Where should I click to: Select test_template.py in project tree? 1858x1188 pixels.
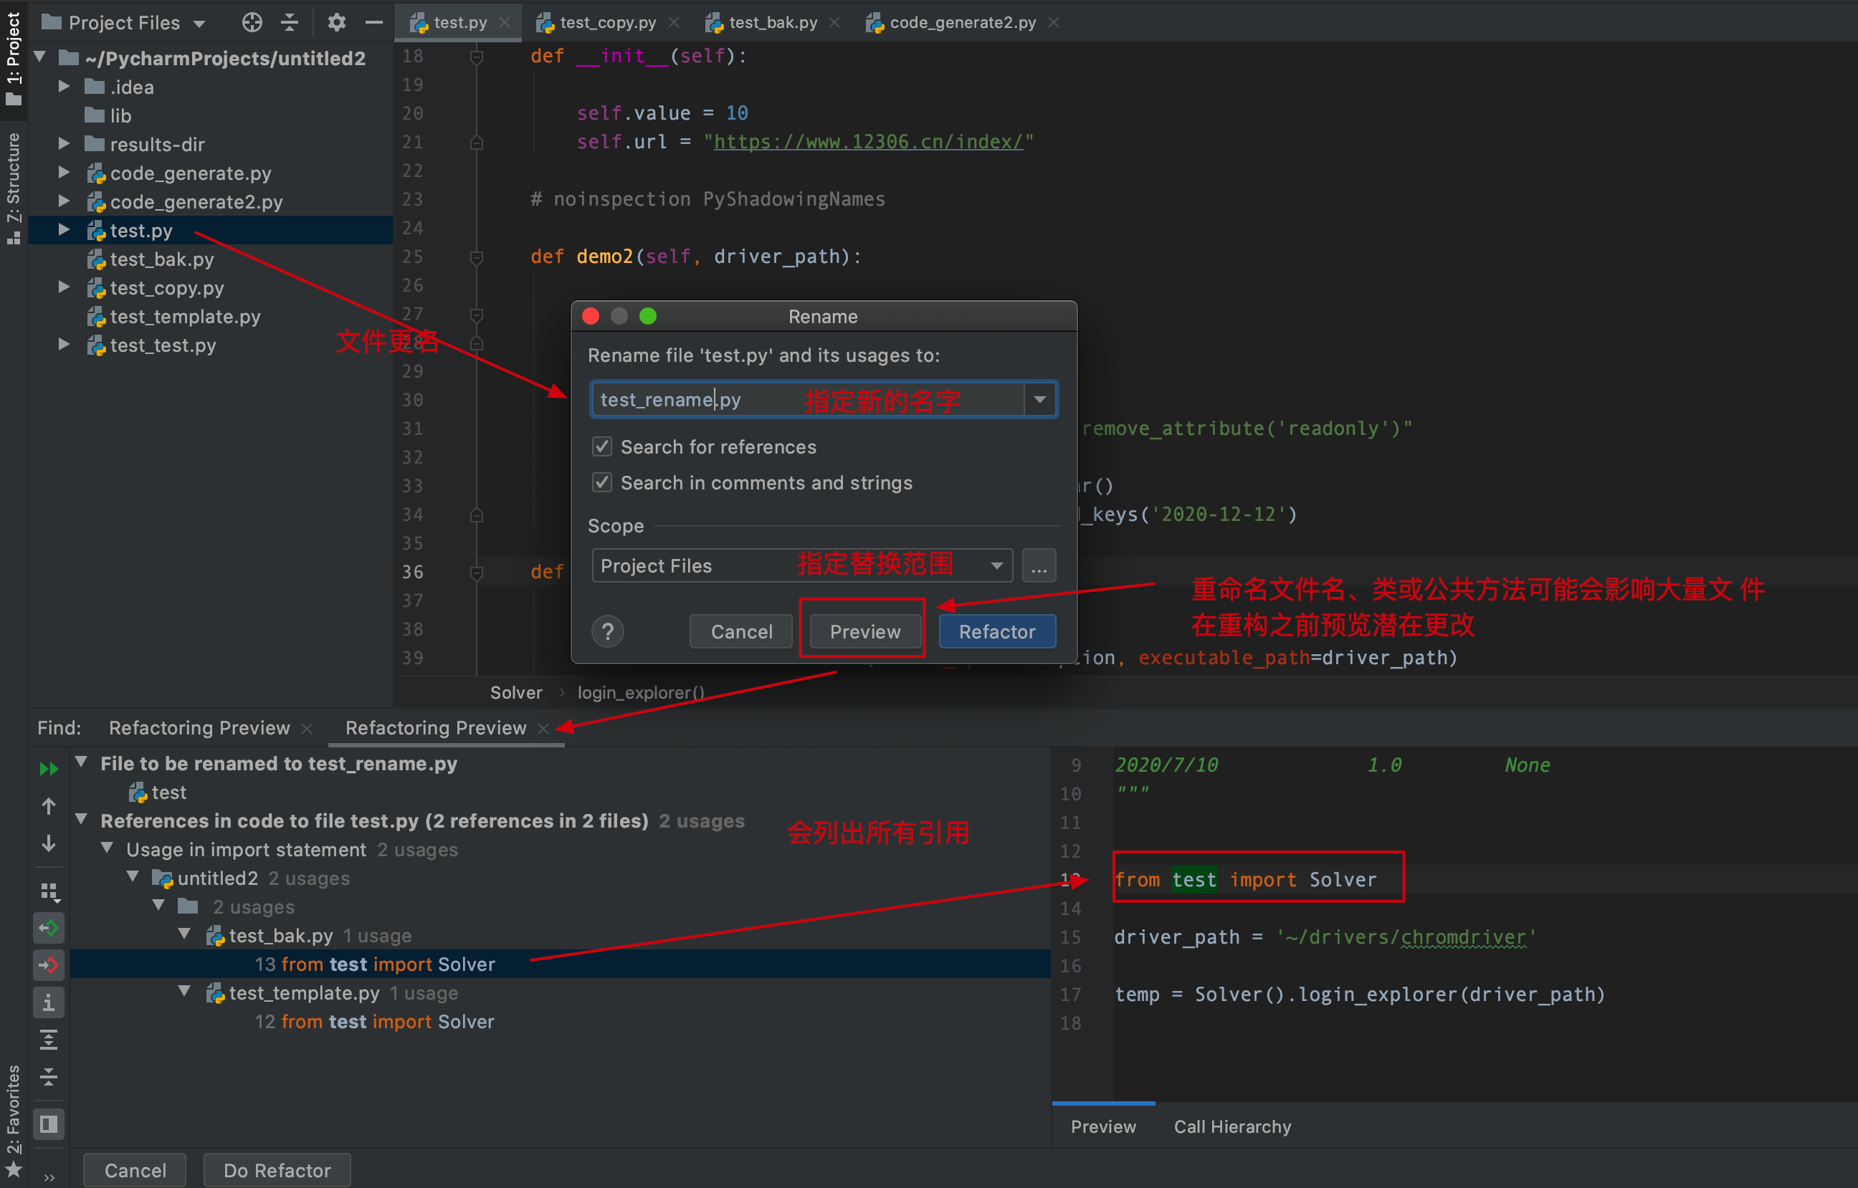[185, 316]
